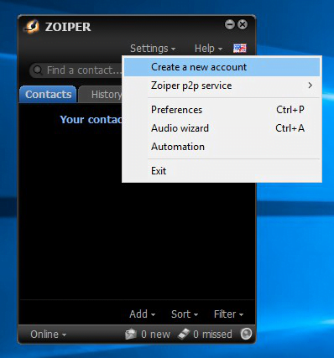
Task: Choose Create a new account
Action: (x=222, y=67)
